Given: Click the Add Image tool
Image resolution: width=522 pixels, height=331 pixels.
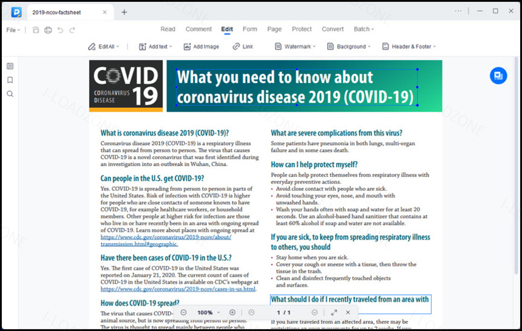Looking at the screenshot, I should (x=201, y=47).
